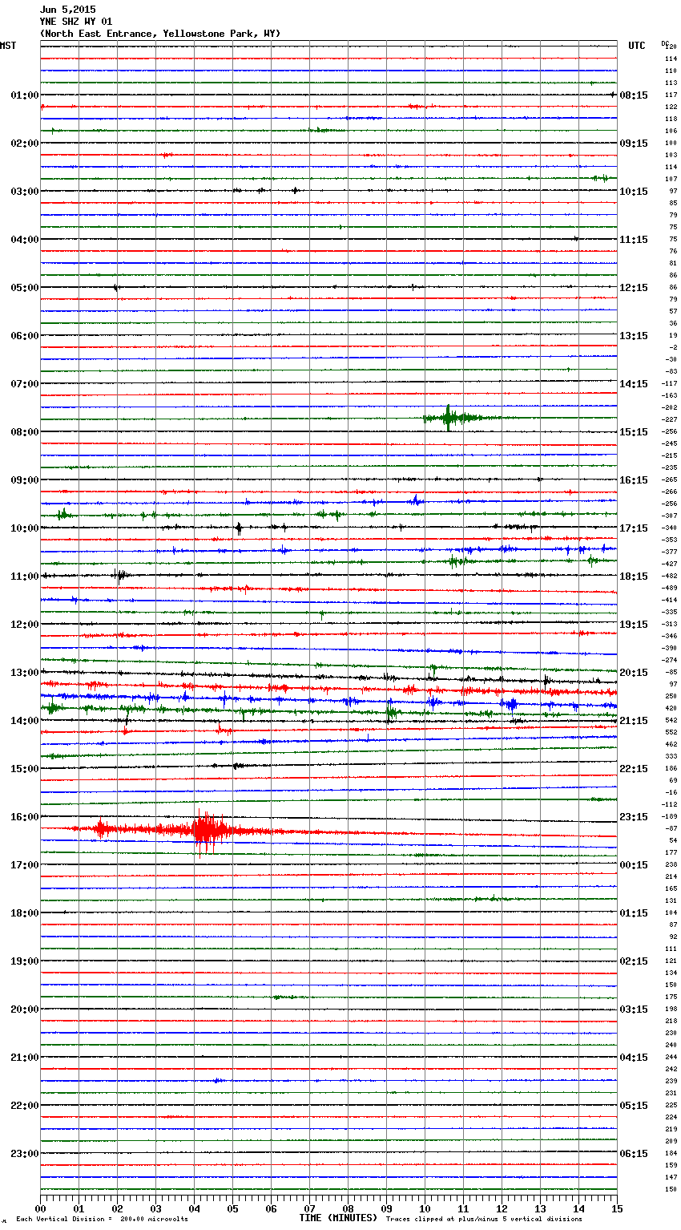Click the '05:00' MST time label
The height and width of the screenshot is (1230, 681).
[24, 288]
